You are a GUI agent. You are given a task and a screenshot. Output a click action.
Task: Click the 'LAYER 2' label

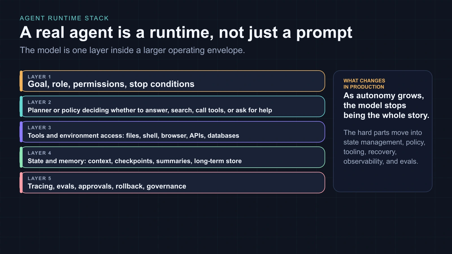[x=39, y=102]
